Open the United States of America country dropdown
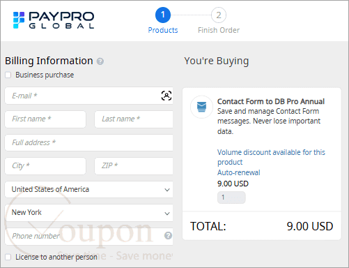Viewport: 349px width, 268px height. 88,189
